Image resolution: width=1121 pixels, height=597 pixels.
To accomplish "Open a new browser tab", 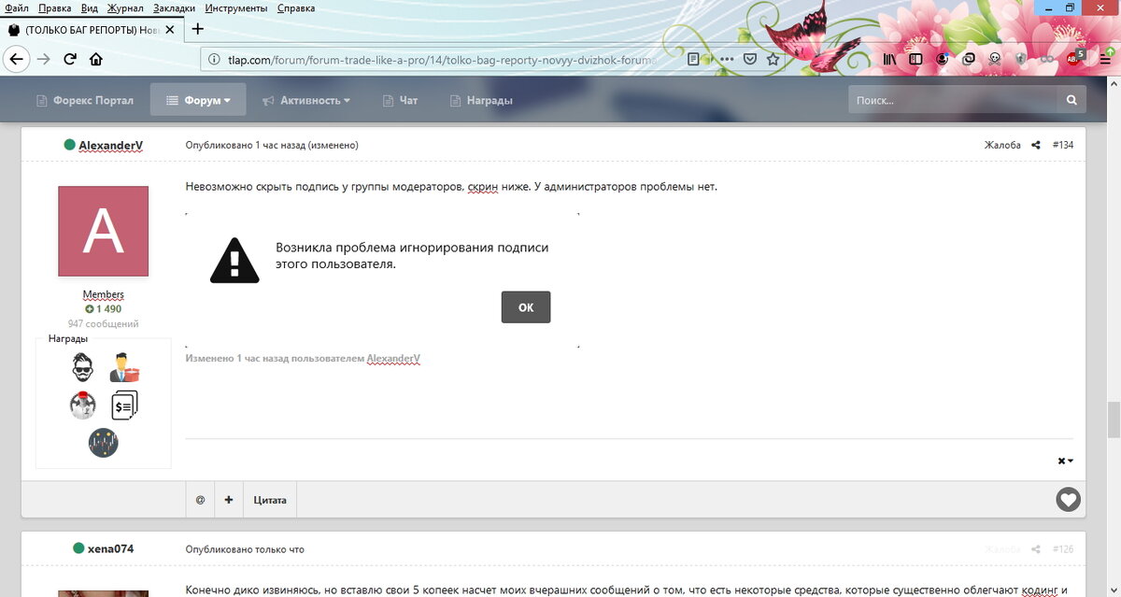I will click(x=197, y=29).
